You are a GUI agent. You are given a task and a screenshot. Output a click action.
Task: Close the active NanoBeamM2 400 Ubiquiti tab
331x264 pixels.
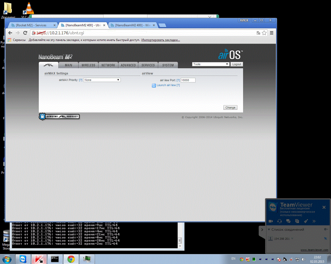click(x=104, y=25)
